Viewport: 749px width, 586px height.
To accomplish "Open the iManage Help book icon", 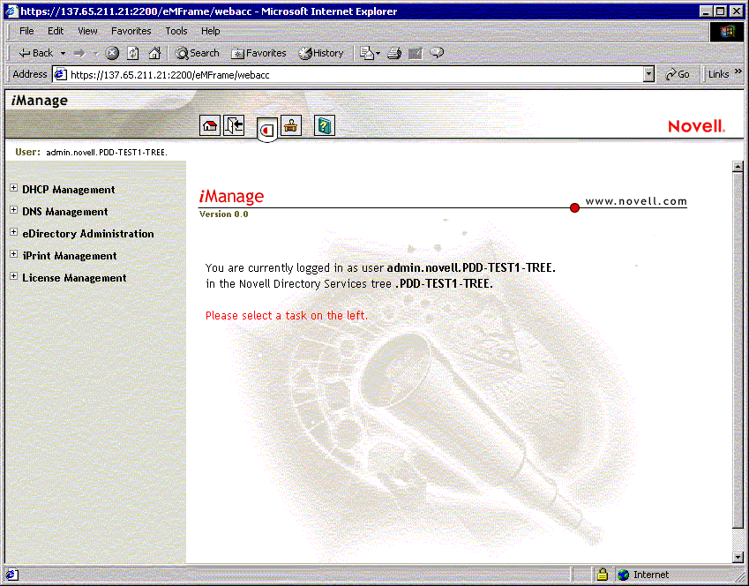I will point(324,125).
